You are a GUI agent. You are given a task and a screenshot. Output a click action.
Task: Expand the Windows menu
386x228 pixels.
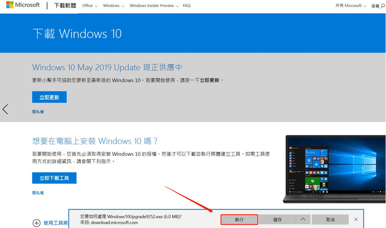click(113, 5)
